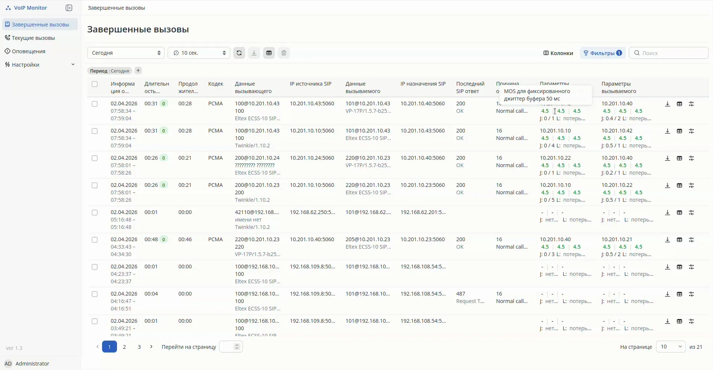
Task: Download the first call row recording
Action: coord(668,104)
